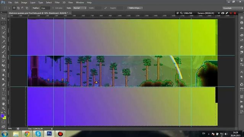Click the recorder pencil draw icon
The height and width of the screenshot is (137, 244).
(227, 13)
